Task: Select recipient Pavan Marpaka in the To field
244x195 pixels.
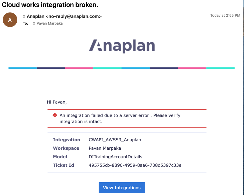Action: tap(50, 23)
